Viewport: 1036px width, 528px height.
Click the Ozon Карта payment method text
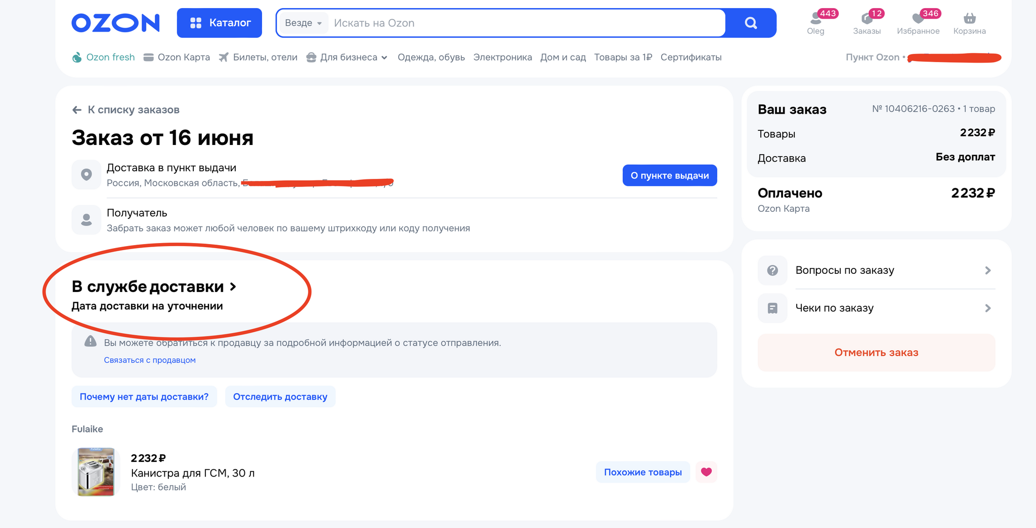coord(784,209)
